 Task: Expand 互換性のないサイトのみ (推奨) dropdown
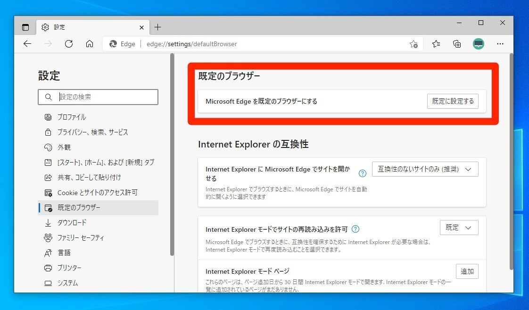(425, 169)
